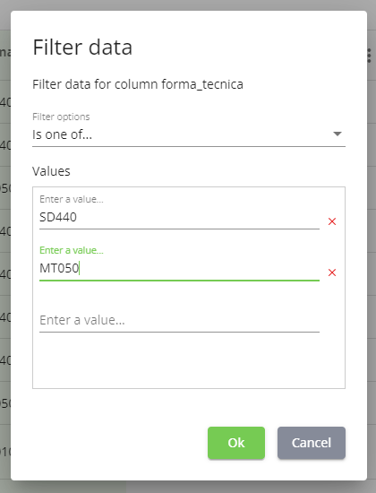Click the 'Filter data' dialog heading
This screenshot has height=493, width=376.
pyautogui.click(x=82, y=48)
